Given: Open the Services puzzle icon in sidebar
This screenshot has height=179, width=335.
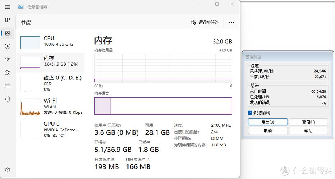Looking at the screenshot, I should coord(8,99).
